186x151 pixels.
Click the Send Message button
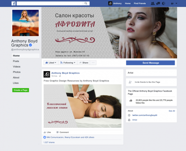[x=150, y=63]
